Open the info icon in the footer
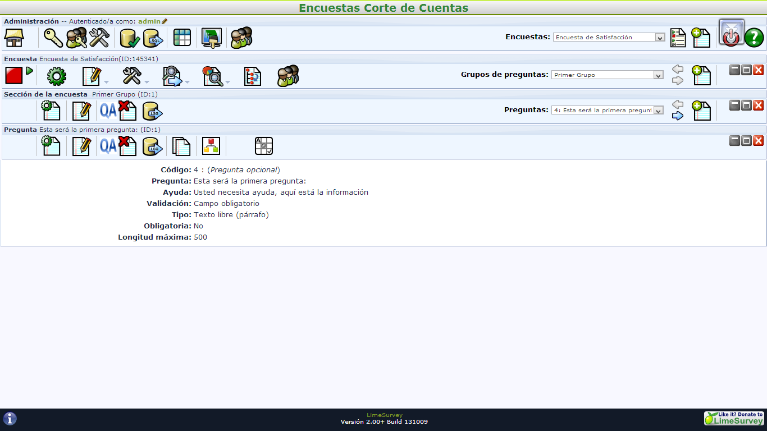 coord(10,419)
